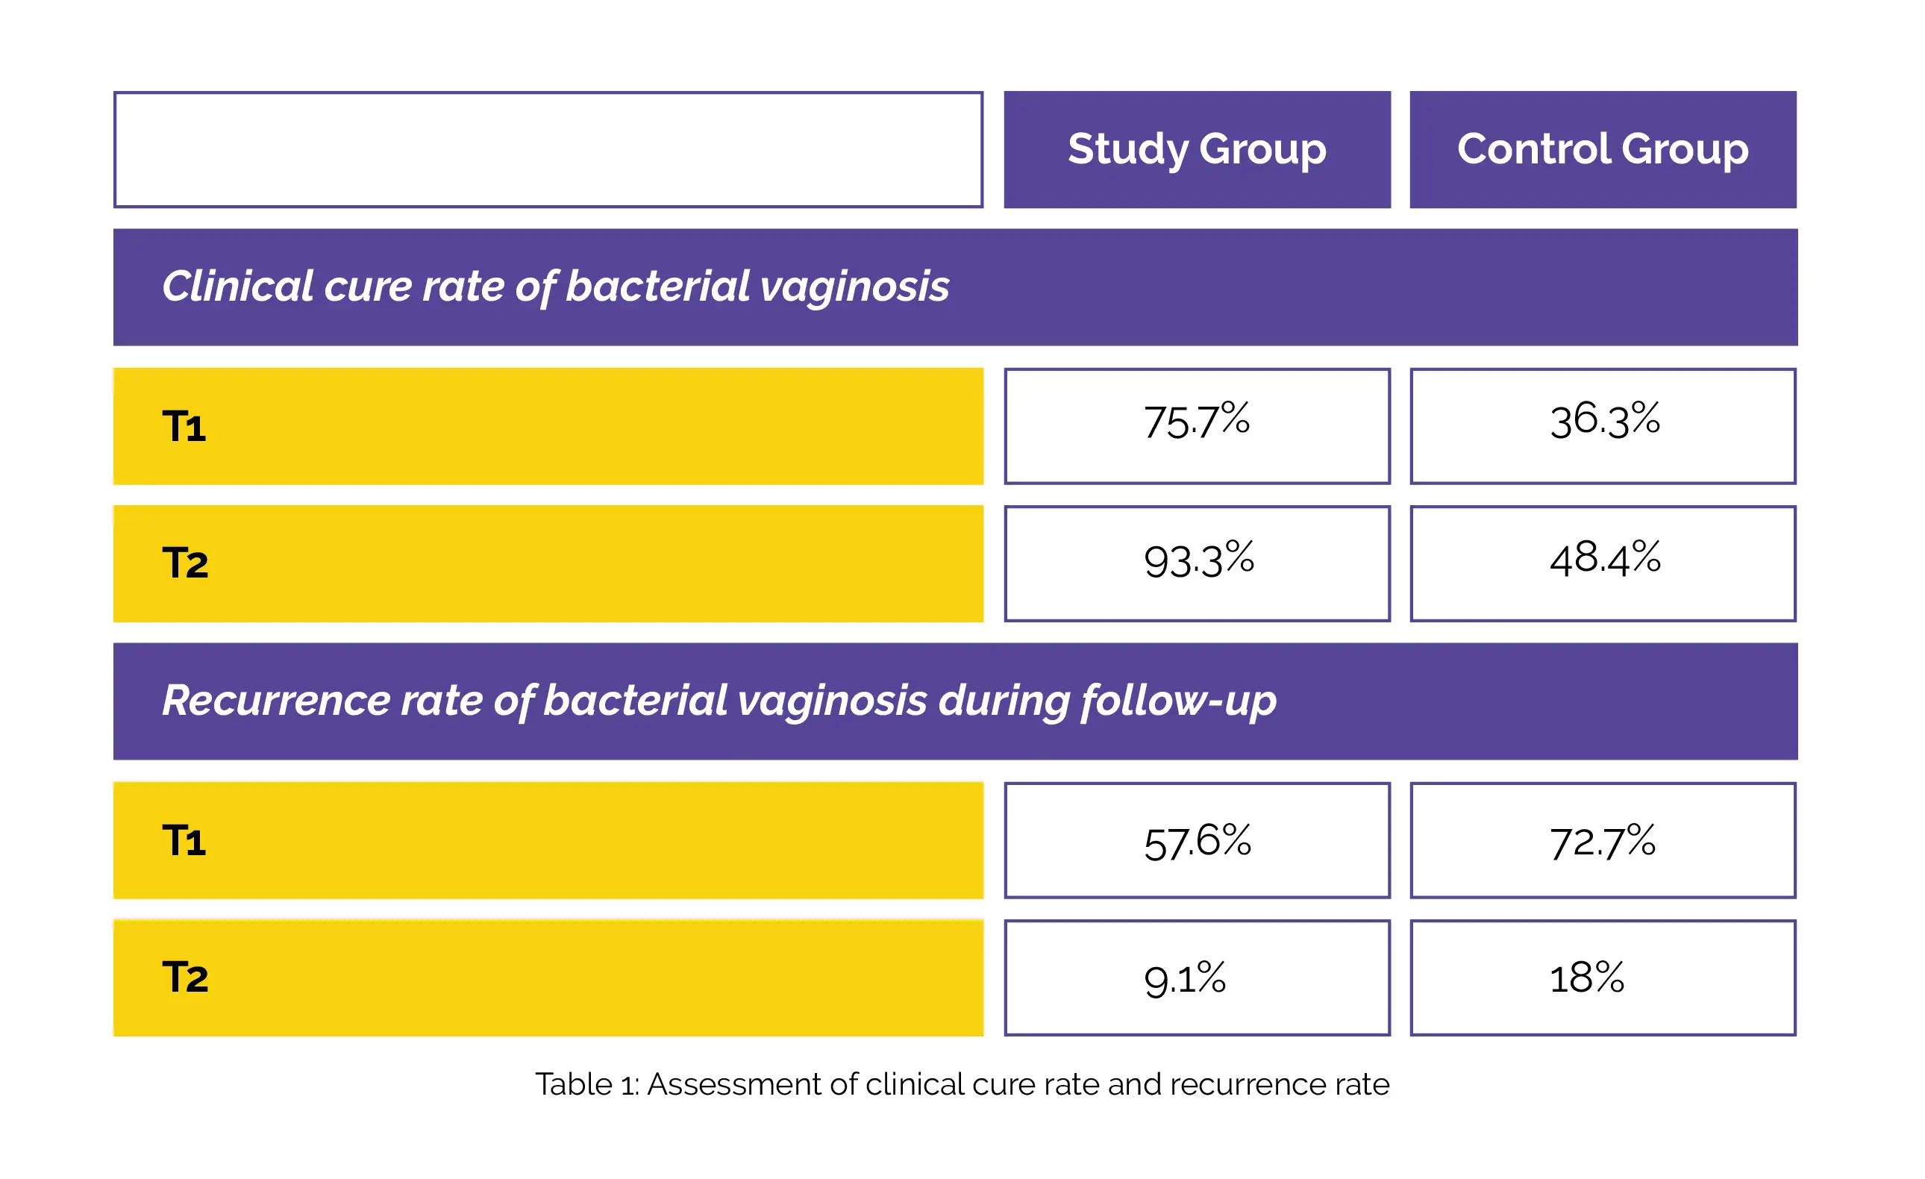Click the 72.7% recurrence cell
Screen dimensions: 1925x1179
[x=1603, y=842]
